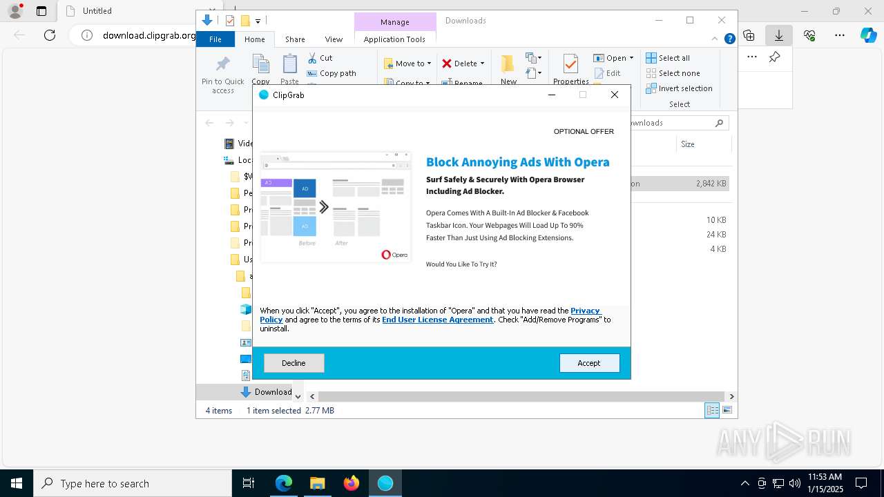Click navigation pane scroll down arrow
Screen dimensions: 884x497
click(x=298, y=396)
